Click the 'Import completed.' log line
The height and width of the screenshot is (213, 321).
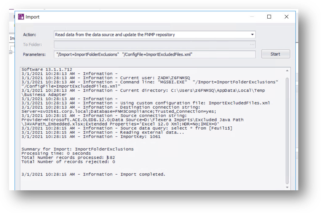click(93, 174)
